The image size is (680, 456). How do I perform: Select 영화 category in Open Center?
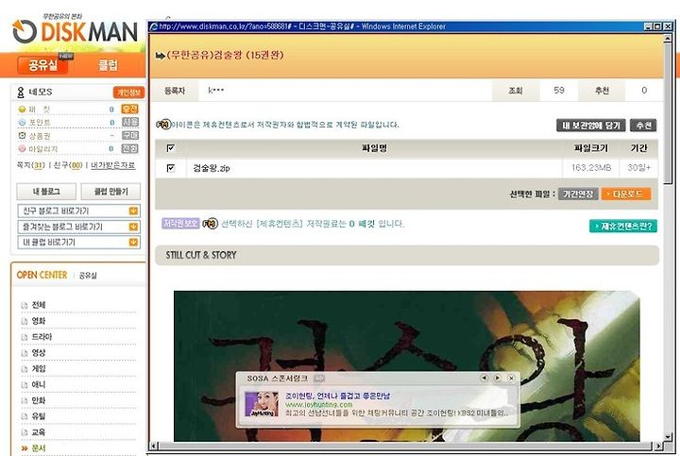(x=39, y=321)
